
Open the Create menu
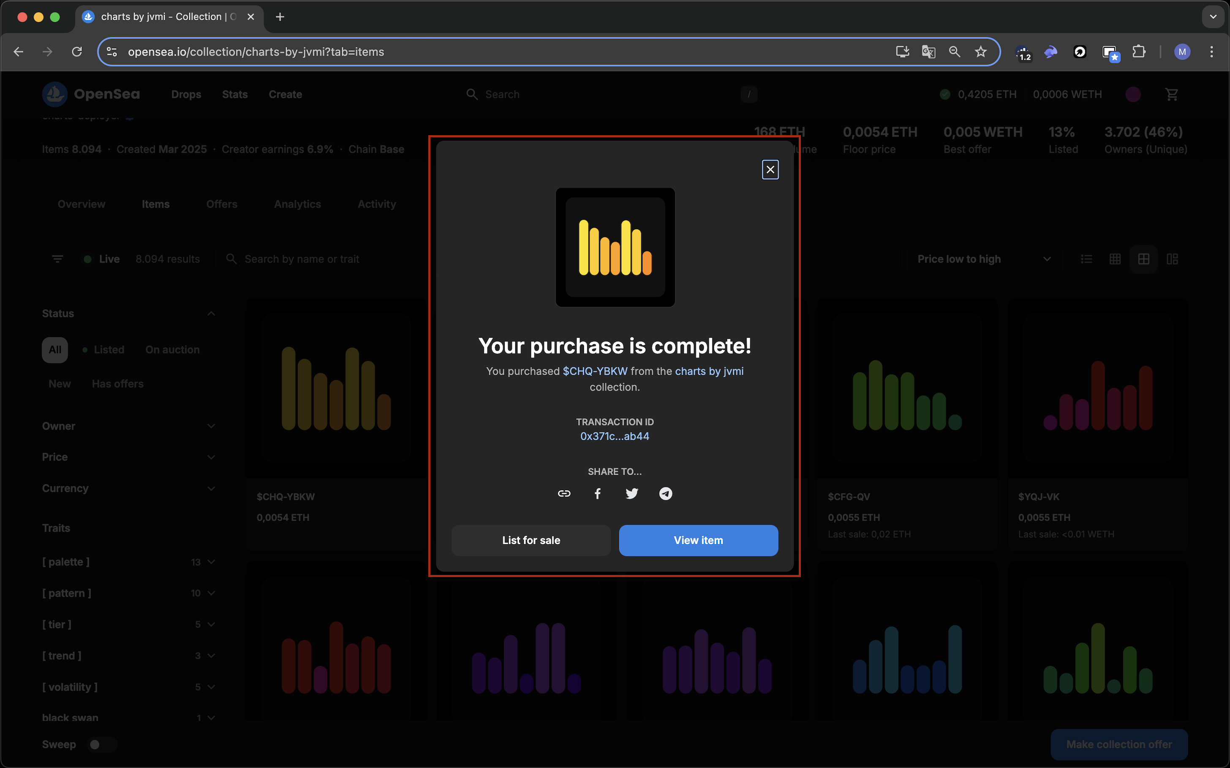tap(285, 95)
